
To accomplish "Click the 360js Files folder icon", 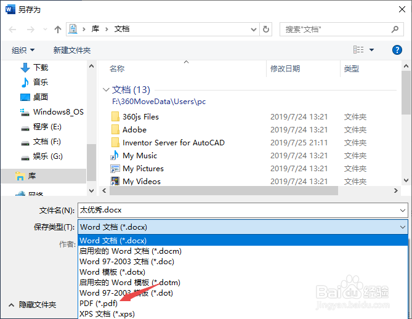I will (115, 116).
